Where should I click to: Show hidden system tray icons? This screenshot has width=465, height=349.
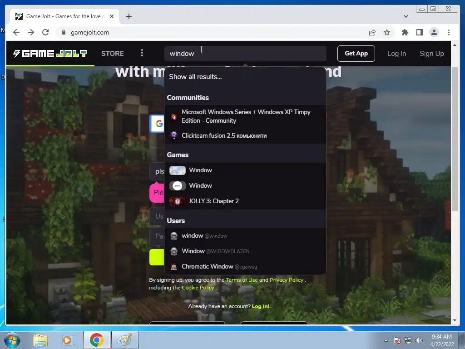[x=386, y=340]
